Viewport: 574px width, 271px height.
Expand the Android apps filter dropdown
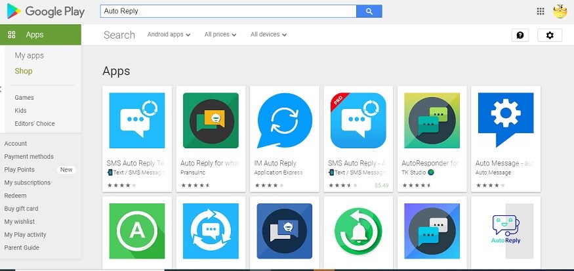169,34
